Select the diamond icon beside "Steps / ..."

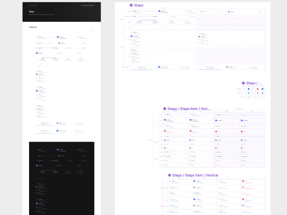tap(243, 83)
